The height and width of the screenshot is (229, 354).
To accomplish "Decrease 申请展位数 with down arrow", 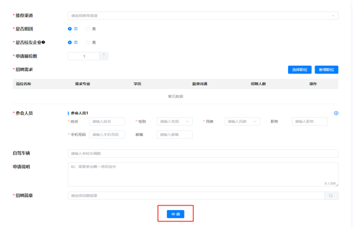I will coord(103,58).
